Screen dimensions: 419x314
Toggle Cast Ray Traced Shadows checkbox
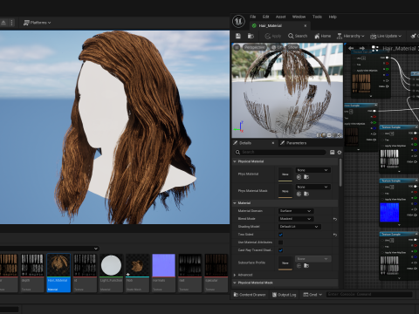[280, 250]
